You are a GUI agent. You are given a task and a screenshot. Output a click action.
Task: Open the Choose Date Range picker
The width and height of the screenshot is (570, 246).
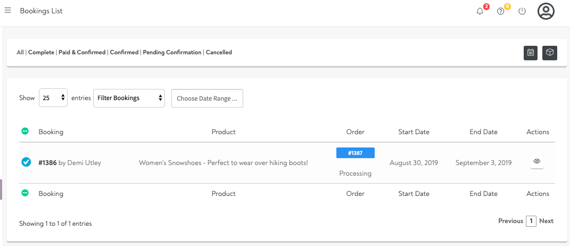[x=207, y=99]
